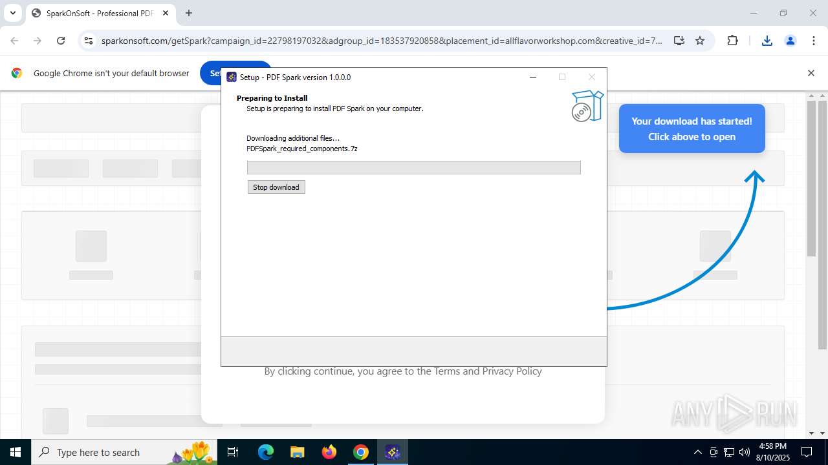Click the sparkonsoft.com address bar

(382, 41)
